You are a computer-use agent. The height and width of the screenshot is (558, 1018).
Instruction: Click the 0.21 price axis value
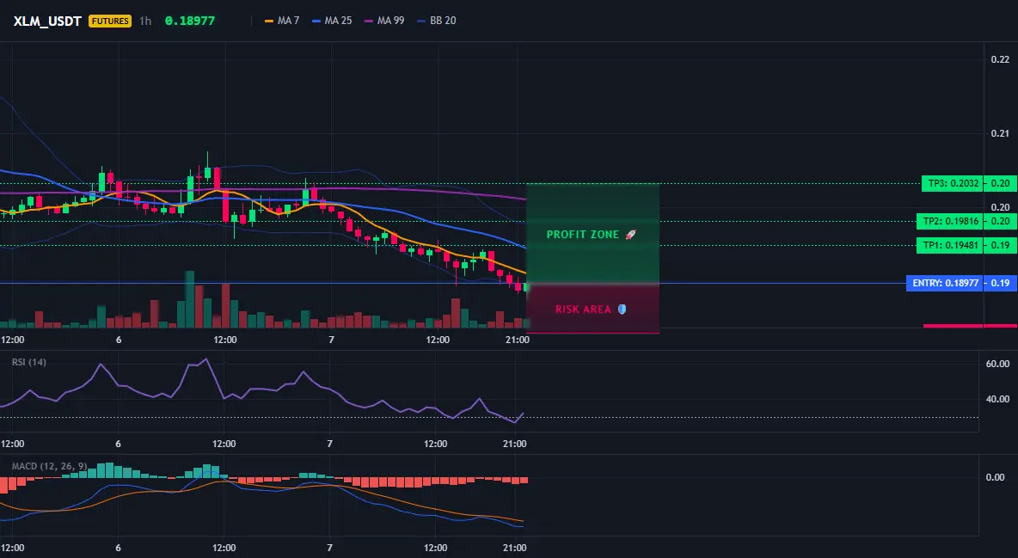[x=1000, y=133]
